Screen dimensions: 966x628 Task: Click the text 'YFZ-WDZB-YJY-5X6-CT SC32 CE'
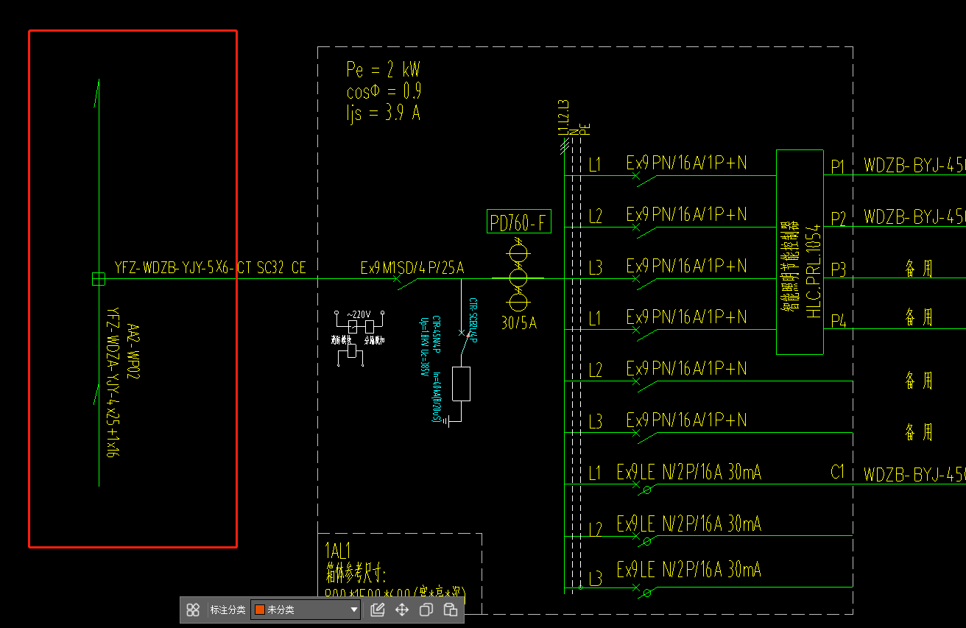click(x=210, y=268)
